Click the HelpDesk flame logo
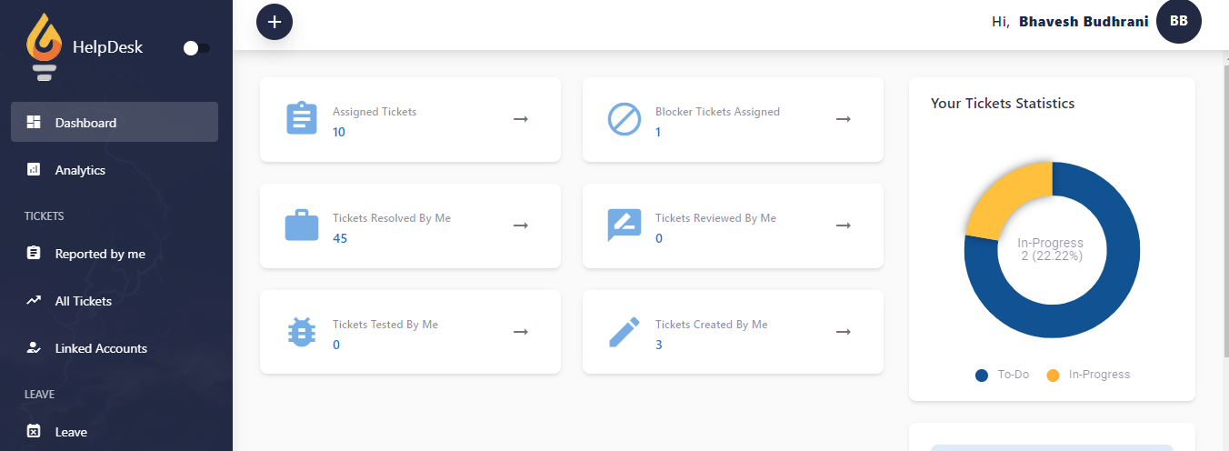This screenshot has height=451, width=1229. tap(44, 47)
